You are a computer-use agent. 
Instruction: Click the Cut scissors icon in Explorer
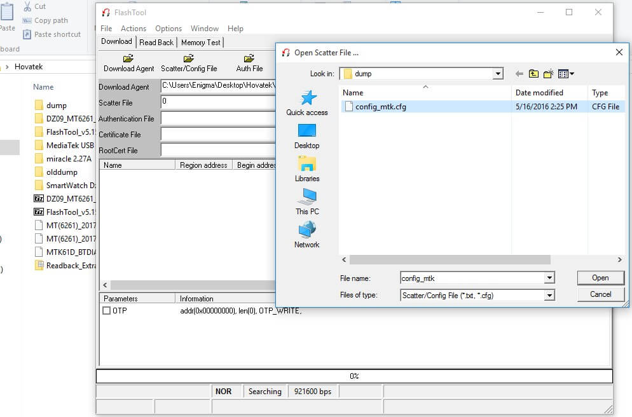click(x=27, y=6)
